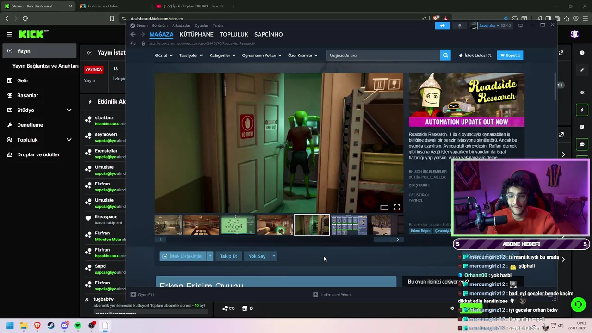Image resolution: width=592 pixels, height=333 pixels.
Task: Open Brave browser from the taskbar
Action: point(37,326)
